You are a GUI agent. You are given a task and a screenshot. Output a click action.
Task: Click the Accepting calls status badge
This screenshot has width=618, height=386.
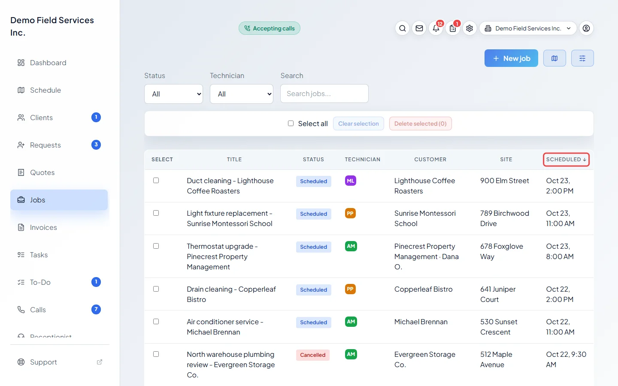270,28
